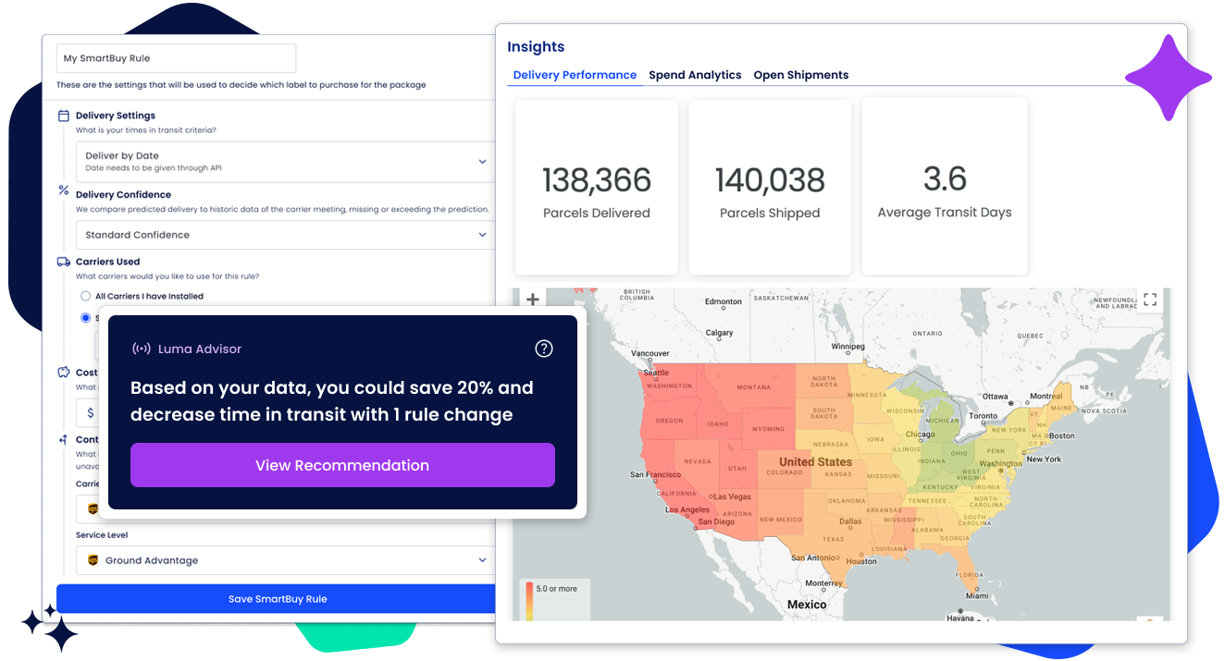Open the Open Shipments tab
Image resolution: width=1225 pixels, height=661 pixels.
pyautogui.click(x=800, y=75)
